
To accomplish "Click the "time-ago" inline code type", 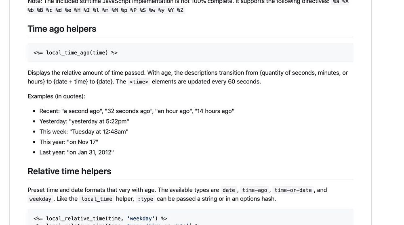I will pyautogui.click(x=255, y=190).
